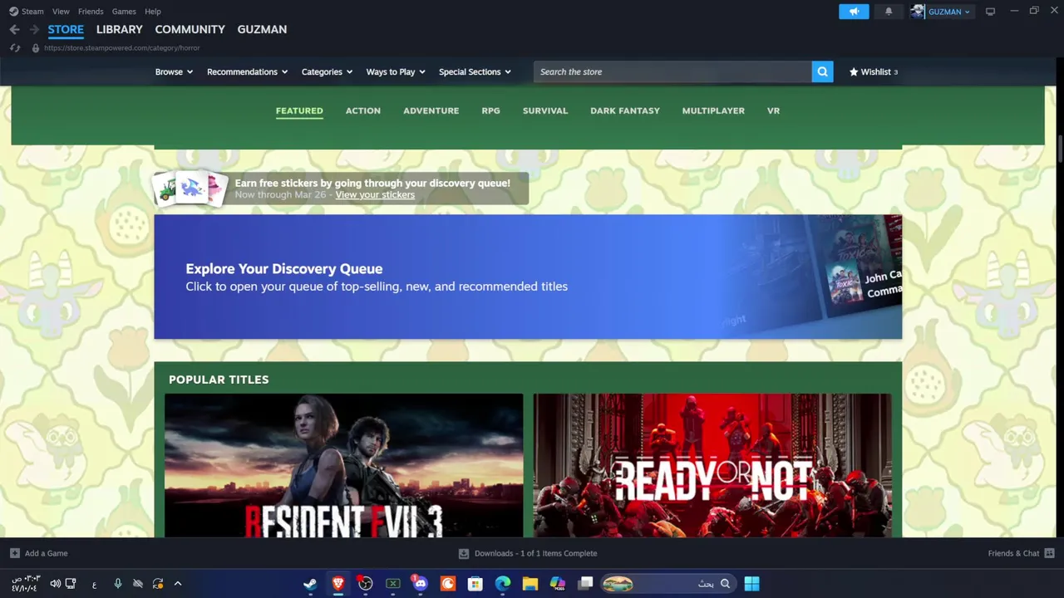Click the View your stickers link

click(x=375, y=195)
